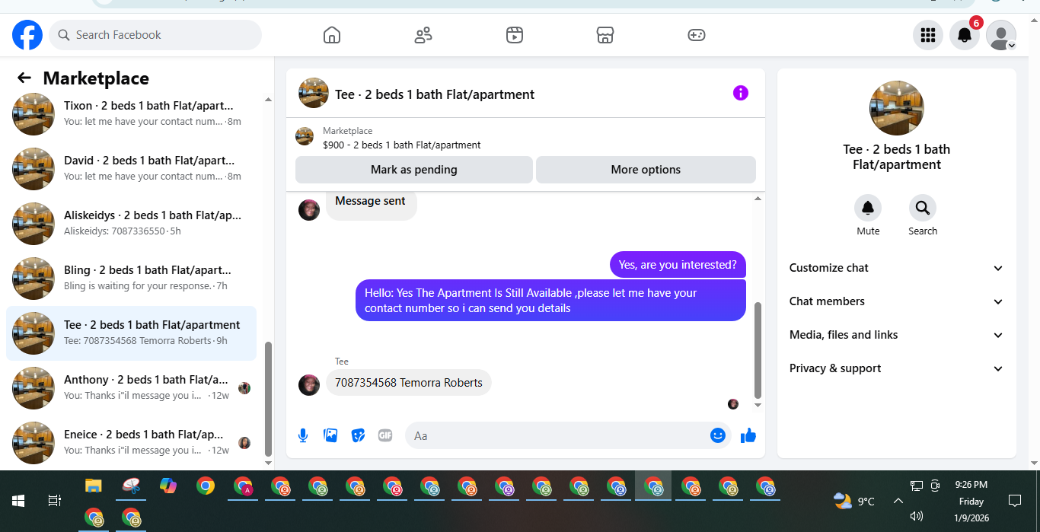
Task: Click the conversation list scrollbar thumb
Action: coord(268,397)
